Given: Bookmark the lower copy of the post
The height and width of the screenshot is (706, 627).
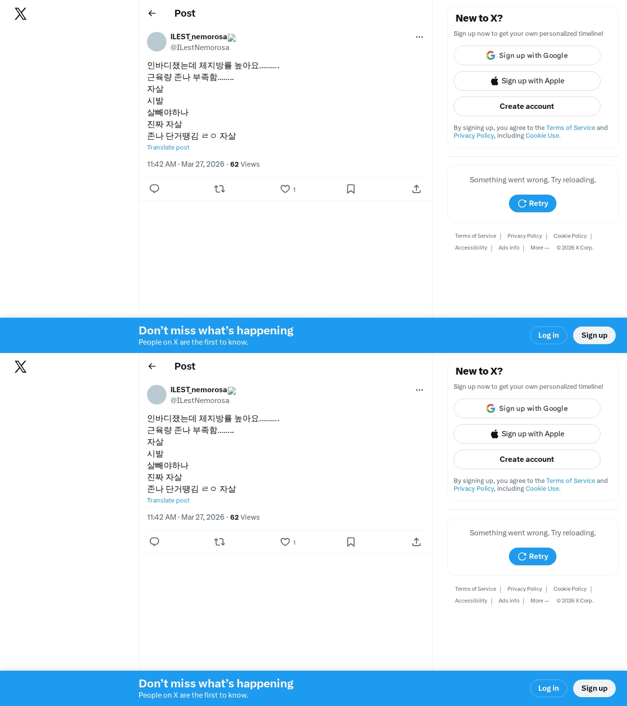Looking at the screenshot, I should (x=351, y=542).
